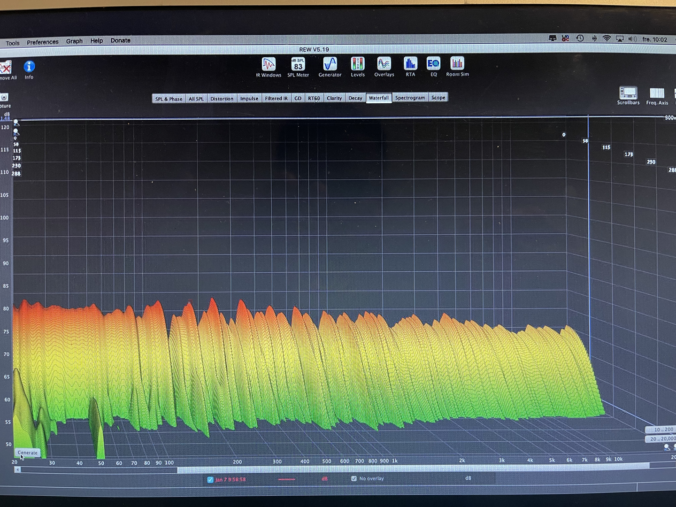Switch to the RT60 tab
The image size is (676, 507).
pyautogui.click(x=314, y=98)
